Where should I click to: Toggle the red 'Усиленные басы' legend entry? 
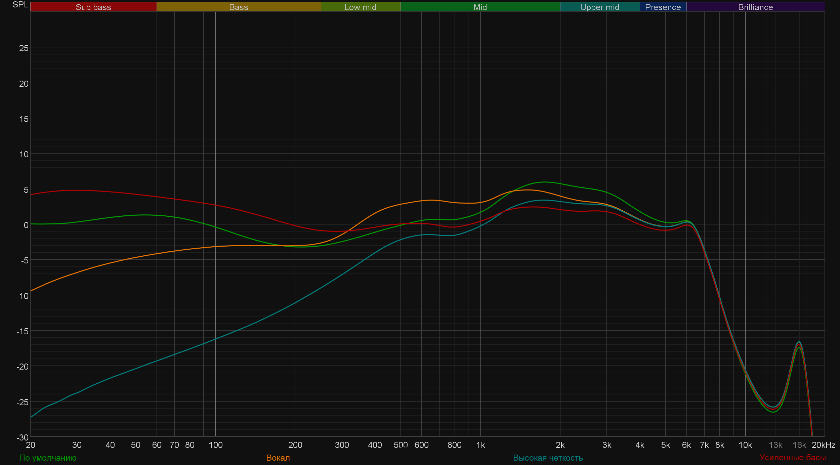[x=793, y=457]
